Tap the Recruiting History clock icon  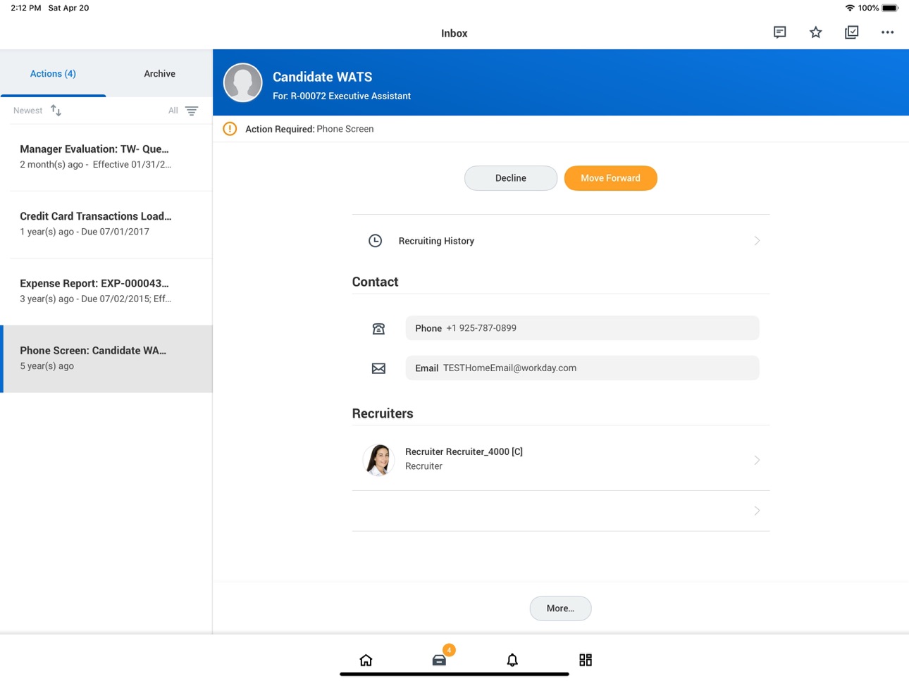376,241
